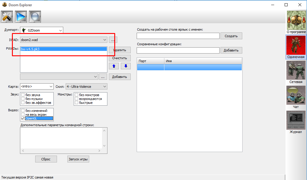Click the 'Имя' column header
This screenshot has width=307, height=180.
click(x=203, y=61)
